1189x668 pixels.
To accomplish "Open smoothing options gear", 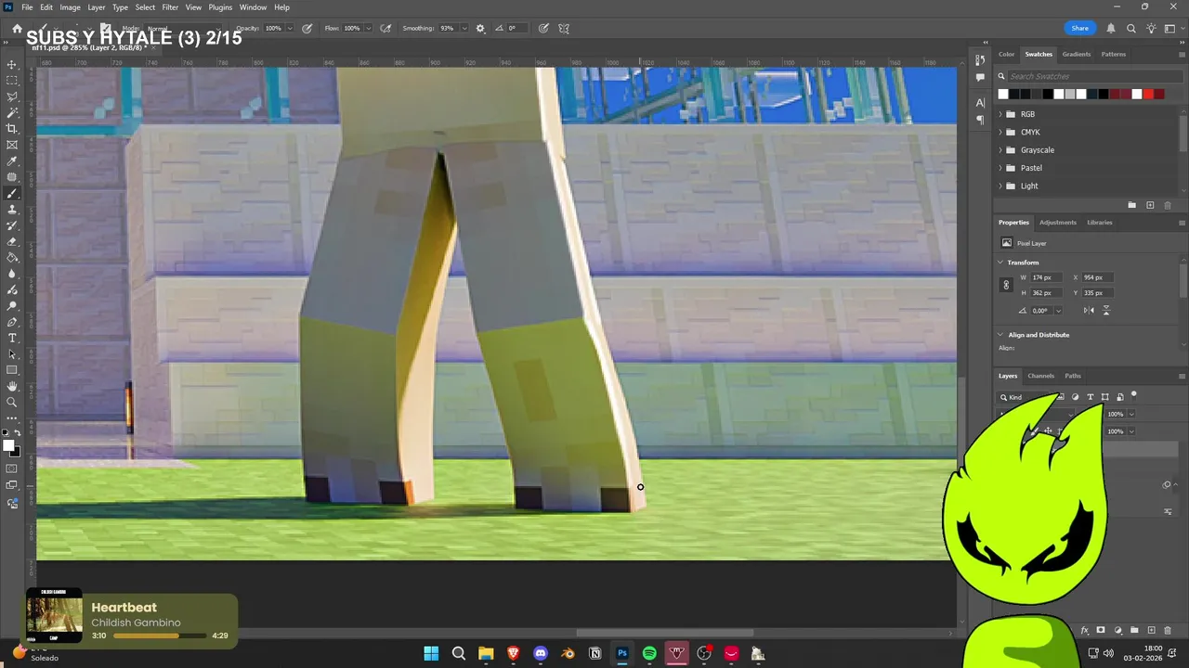I will (x=480, y=29).
